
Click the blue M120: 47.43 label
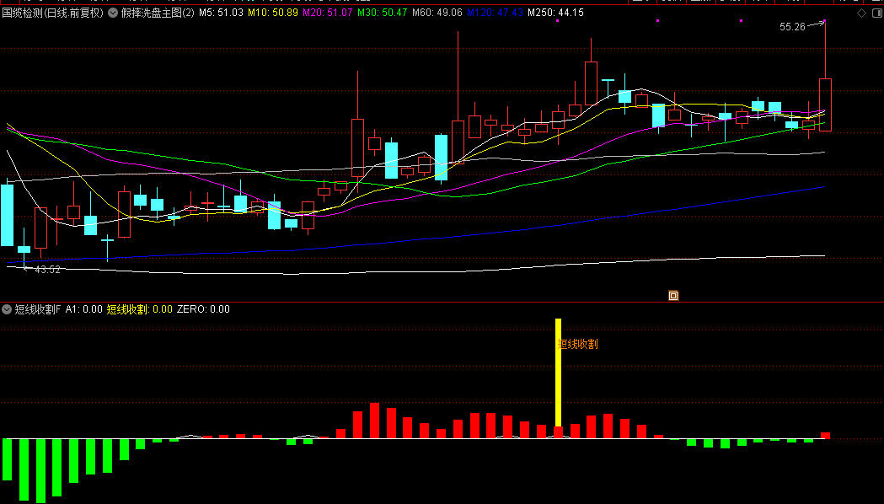point(495,13)
